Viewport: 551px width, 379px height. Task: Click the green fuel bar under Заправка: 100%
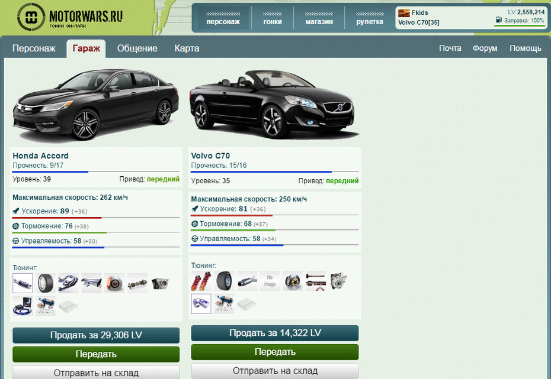click(x=520, y=25)
